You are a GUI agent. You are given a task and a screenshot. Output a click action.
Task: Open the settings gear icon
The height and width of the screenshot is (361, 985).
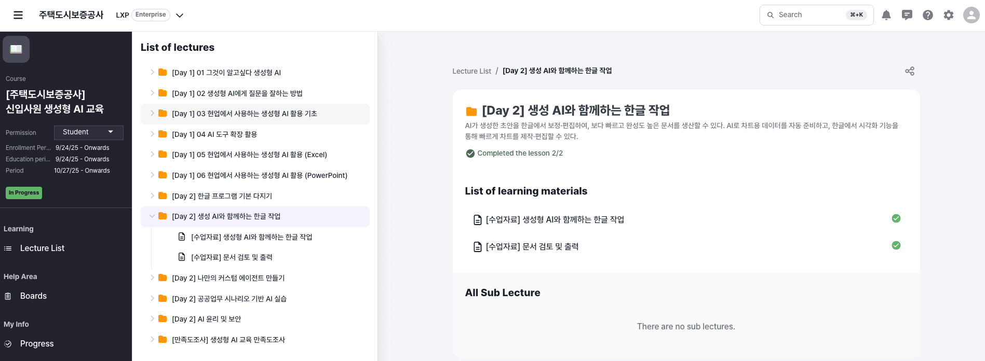click(949, 15)
